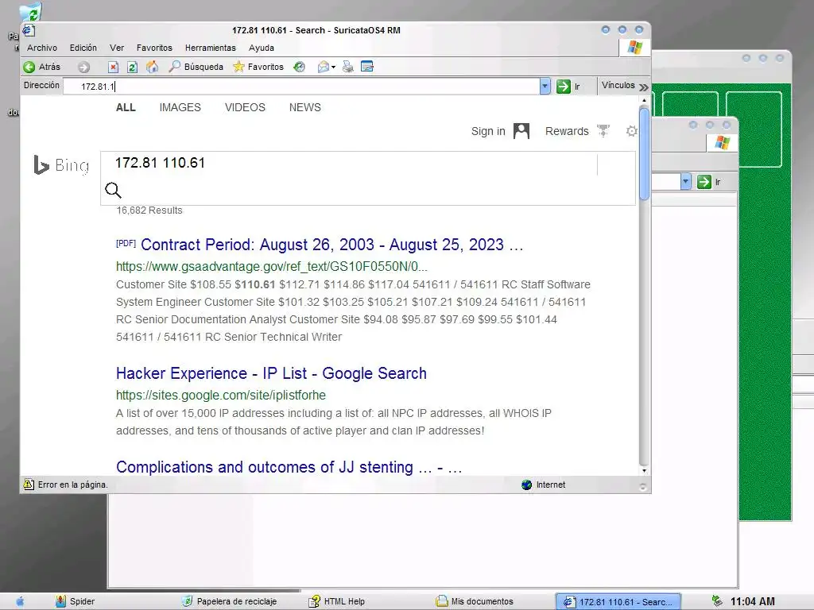Stop page loading with red X icon
This screenshot has height=610, width=814.
(113, 67)
